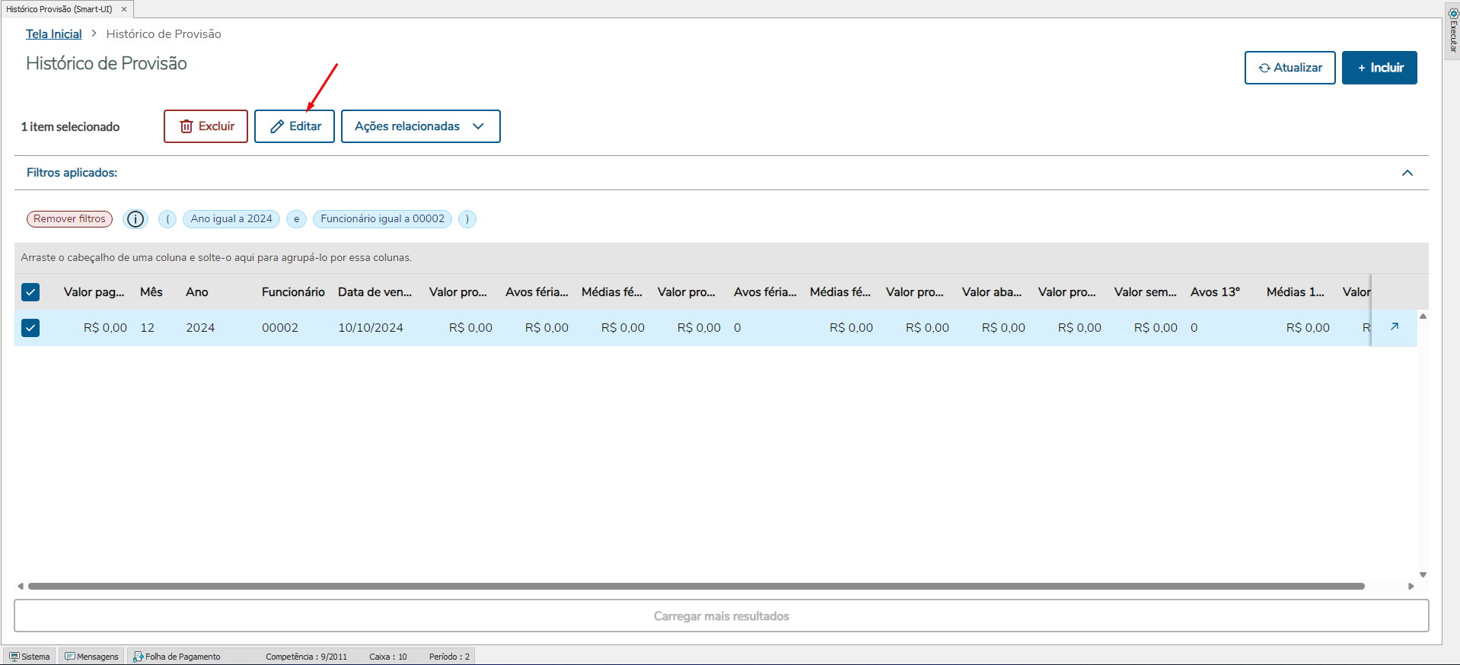Go to Tela Inicial breadcrumb link

53,34
